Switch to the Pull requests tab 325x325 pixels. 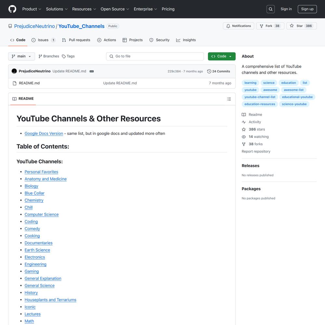tap(76, 40)
